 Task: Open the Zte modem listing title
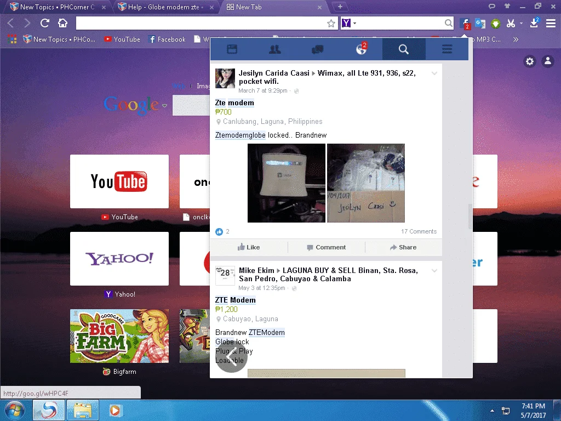coord(234,103)
